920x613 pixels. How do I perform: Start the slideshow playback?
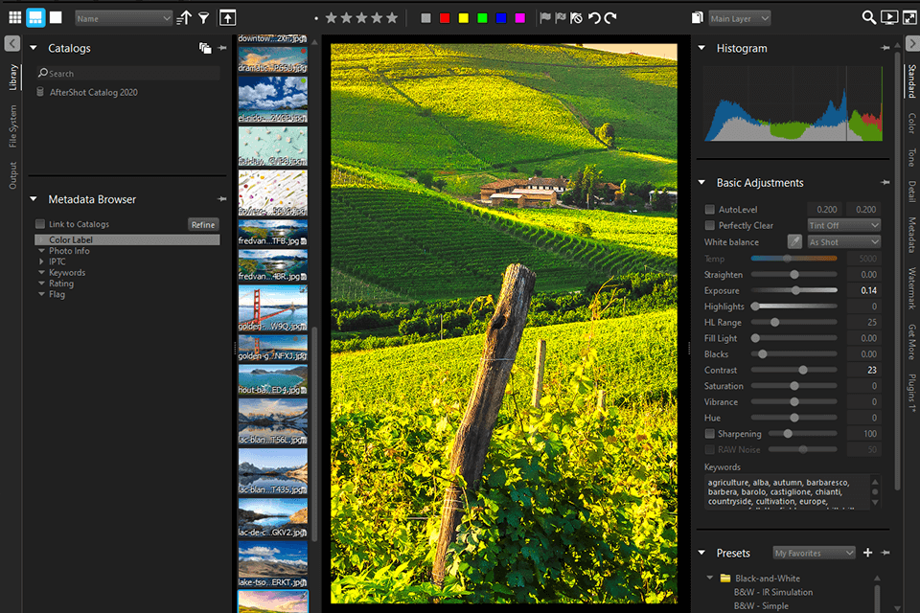888,17
